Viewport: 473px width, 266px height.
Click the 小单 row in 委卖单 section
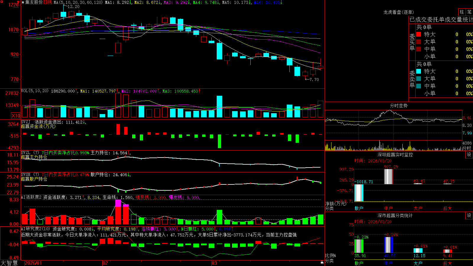pos(444,93)
